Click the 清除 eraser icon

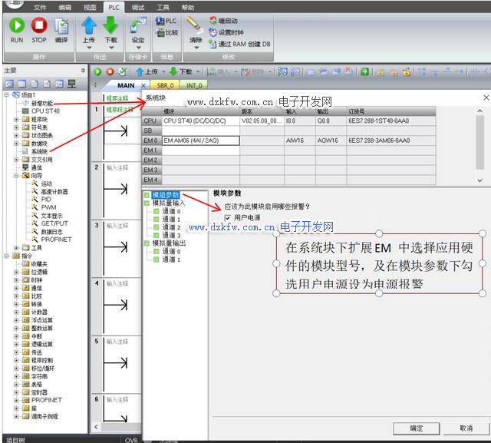[x=194, y=26]
